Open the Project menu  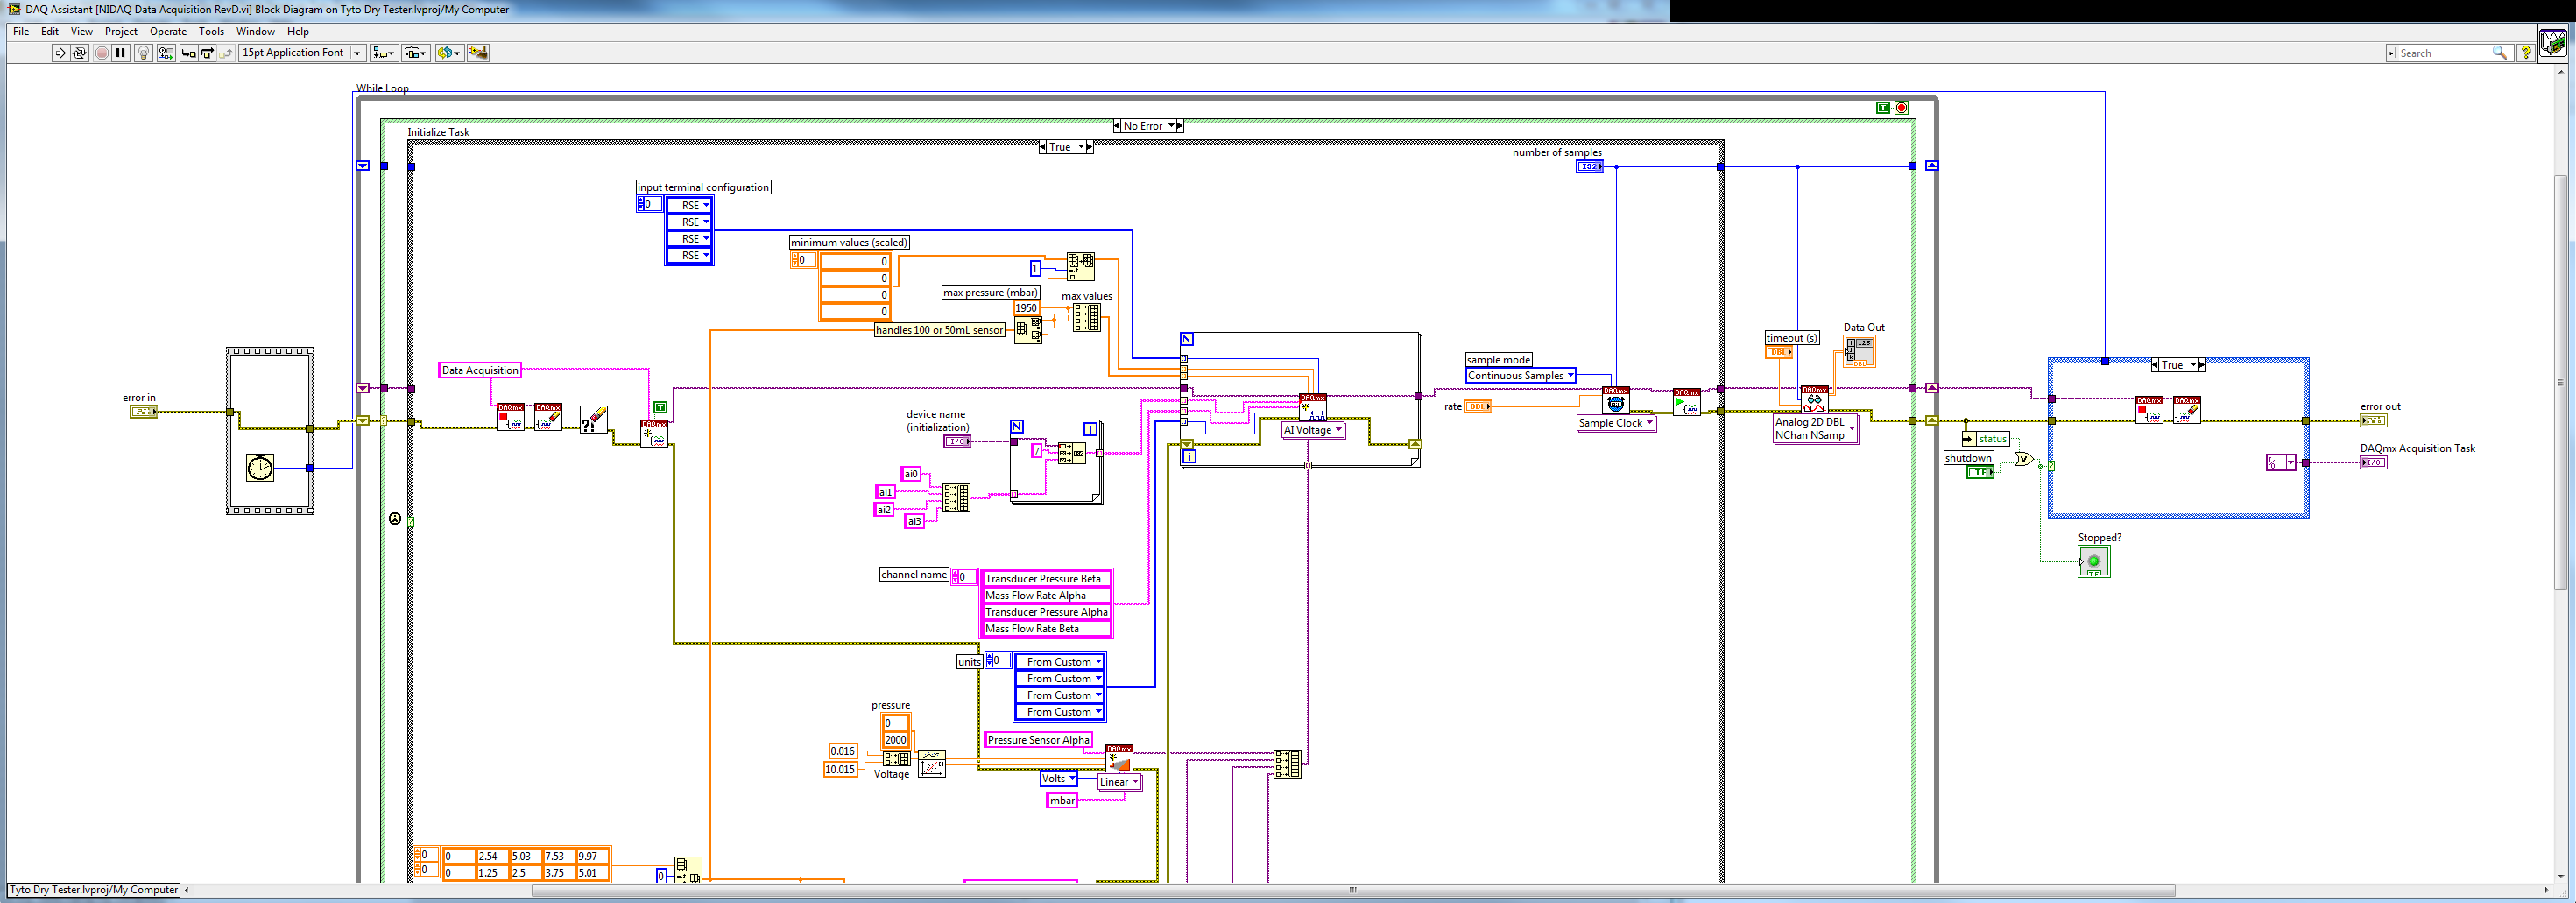[121, 31]
